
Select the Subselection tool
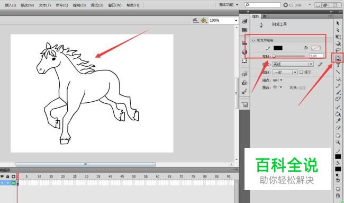[338, 30]
